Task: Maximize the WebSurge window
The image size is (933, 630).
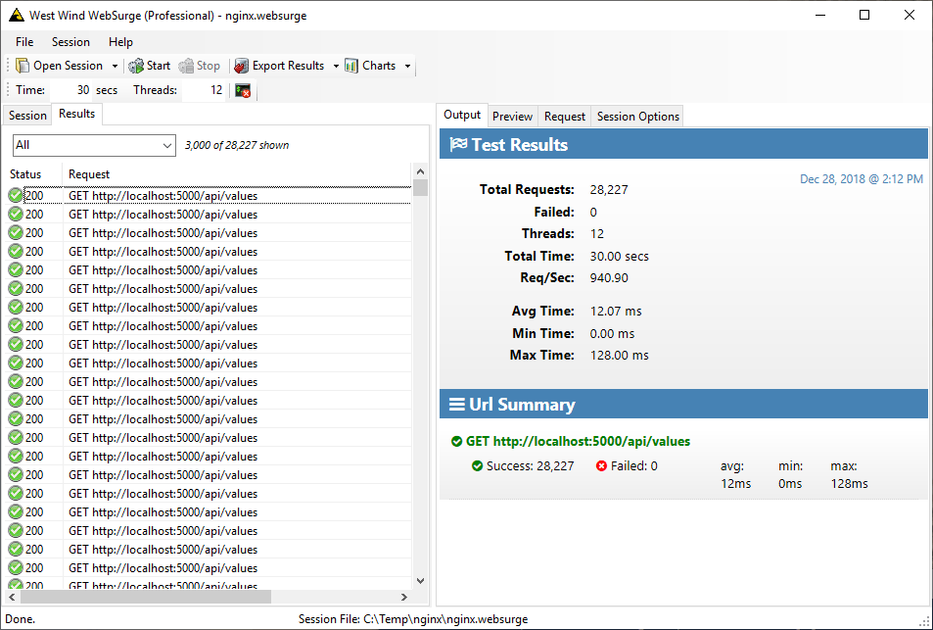Action: coord(864,16)
